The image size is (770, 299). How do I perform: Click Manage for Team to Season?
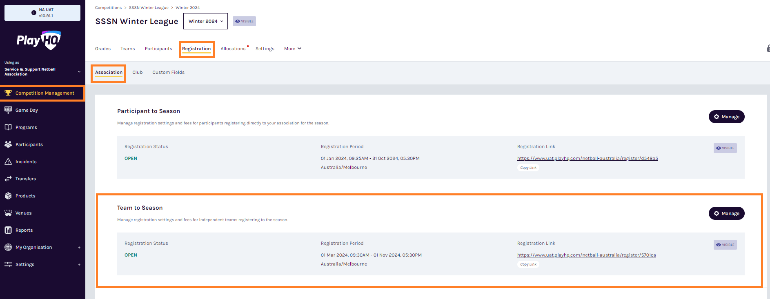[726, 213]
